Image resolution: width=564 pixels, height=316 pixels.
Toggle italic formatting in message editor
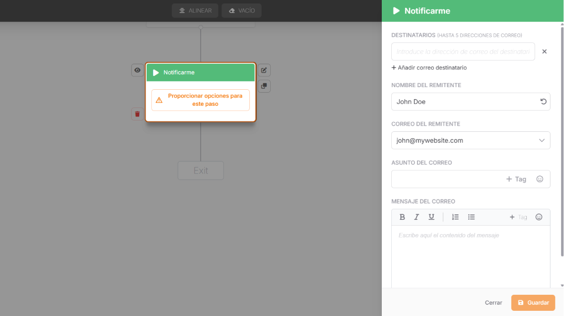tap(416, 217)
